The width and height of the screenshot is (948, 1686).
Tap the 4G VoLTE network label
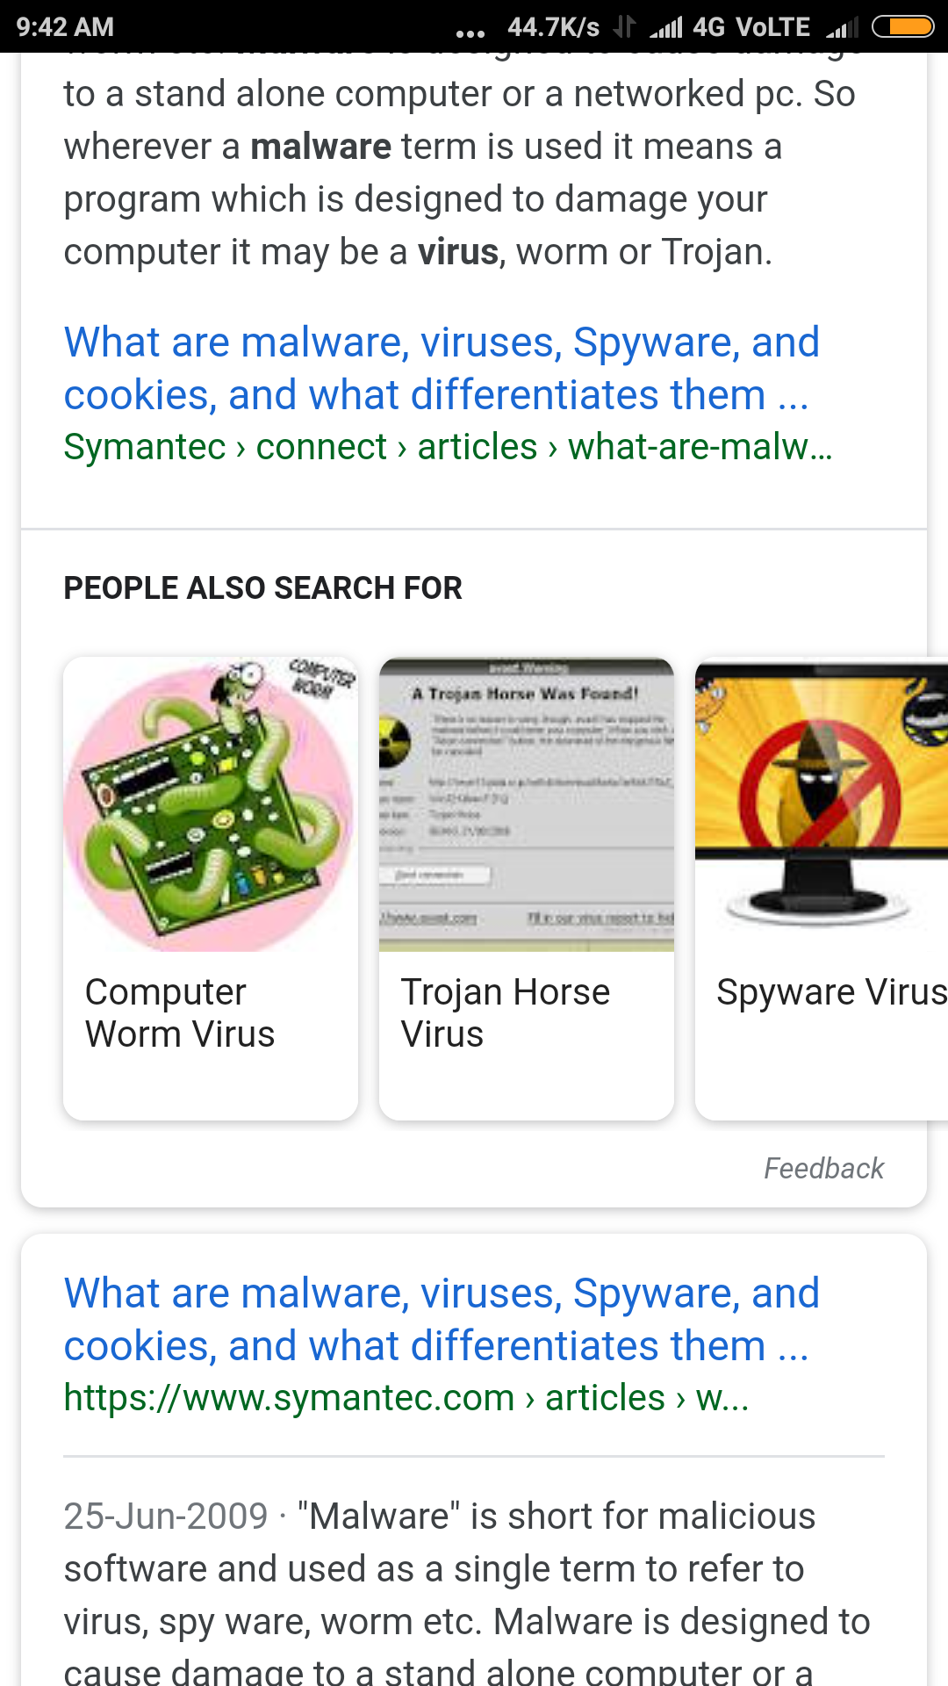pos(751,27)
